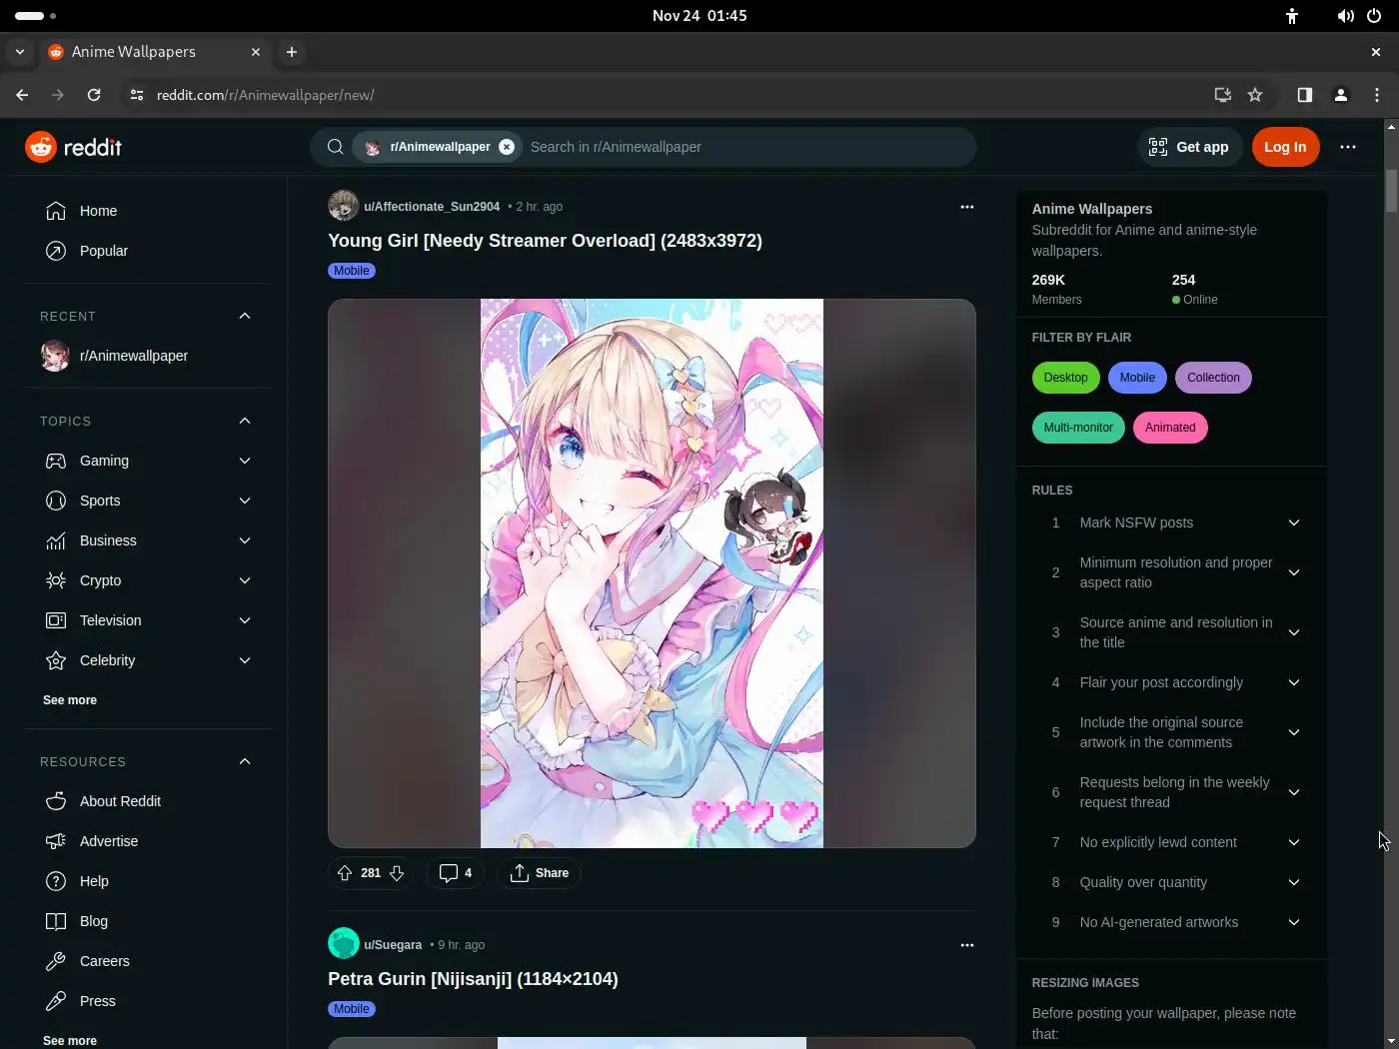
Task: View the Young Girl wallpaper image
Action: (x=652, y=573)
